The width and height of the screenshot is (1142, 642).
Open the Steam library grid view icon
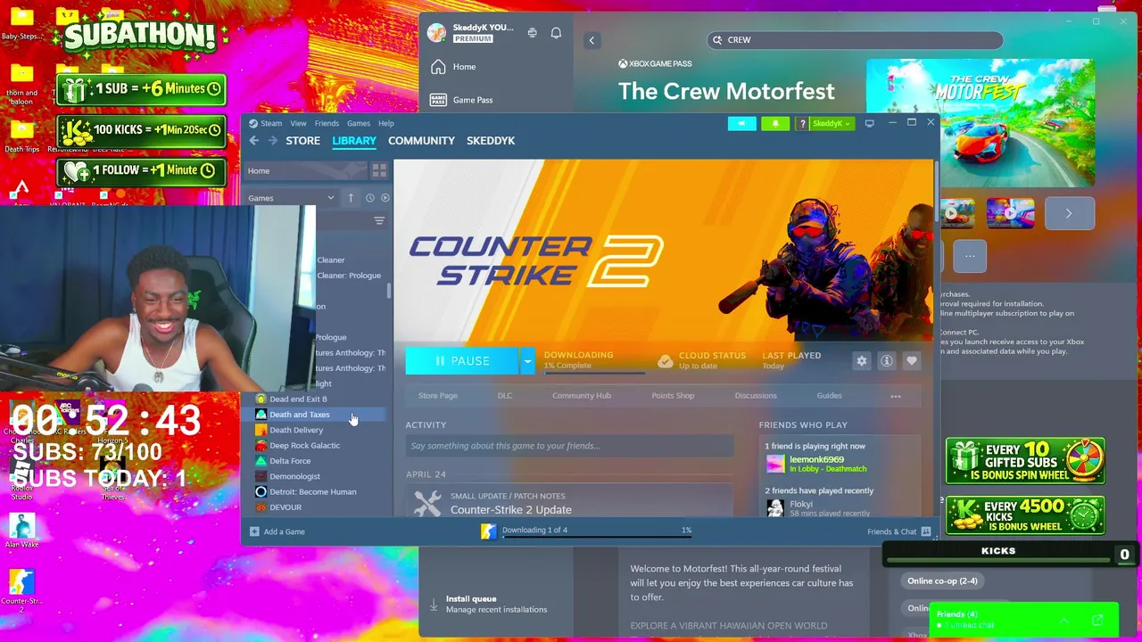click(x=379, y=170)
